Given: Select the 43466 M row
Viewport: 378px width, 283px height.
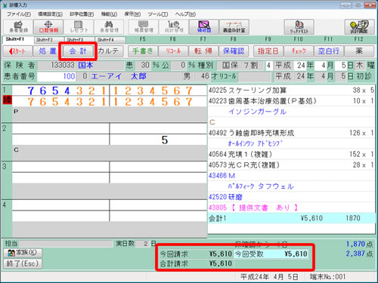Looking at the screenshot, I should point(291,176).
